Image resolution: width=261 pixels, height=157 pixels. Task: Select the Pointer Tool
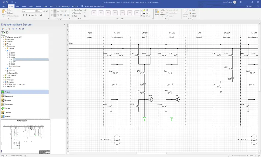(76, 10)
